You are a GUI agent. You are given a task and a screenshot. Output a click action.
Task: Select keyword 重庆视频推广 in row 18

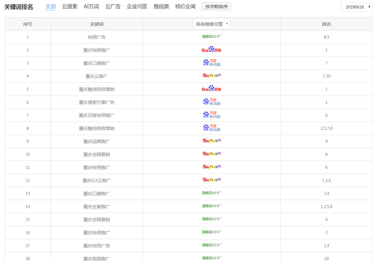coord(96,258)
